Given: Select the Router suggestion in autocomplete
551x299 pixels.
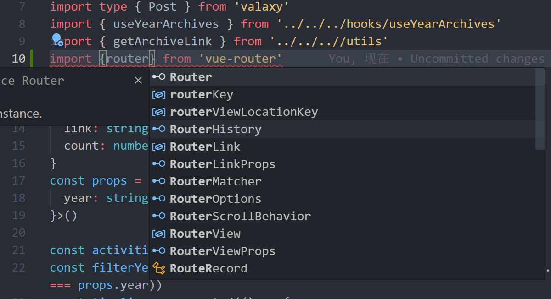Looking at the screenshot, I should 343,77.
